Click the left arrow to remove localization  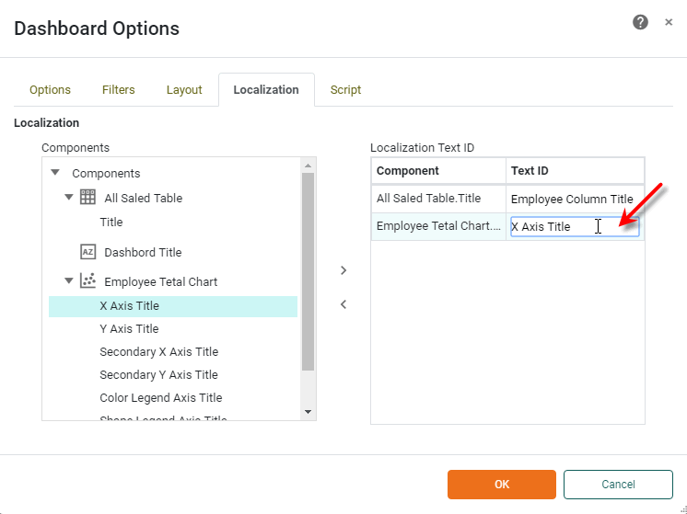pyautogui.click(x=343, y=304)
